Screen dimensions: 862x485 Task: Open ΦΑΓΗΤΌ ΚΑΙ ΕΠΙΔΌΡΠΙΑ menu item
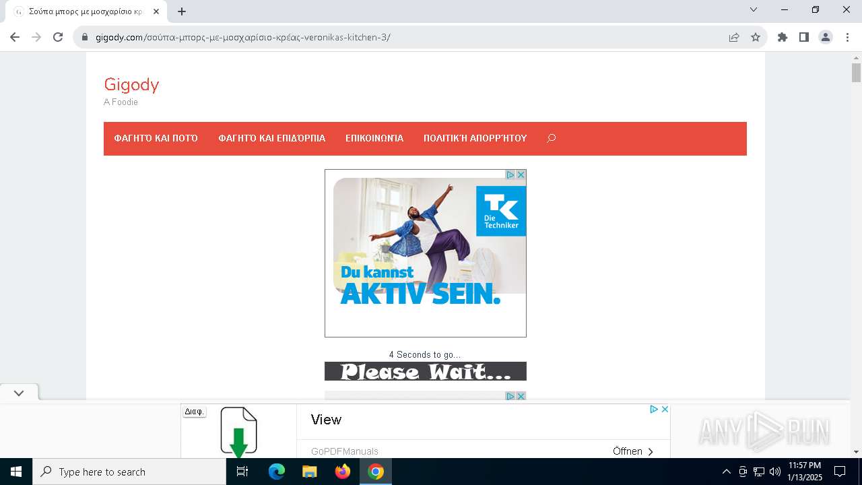point(271,138)
